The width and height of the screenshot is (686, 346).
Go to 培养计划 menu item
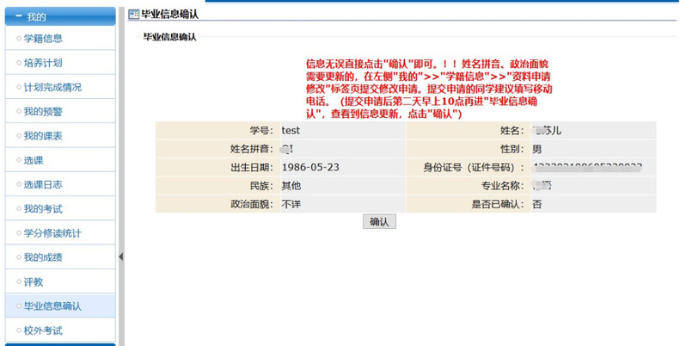tap(42, 63)
